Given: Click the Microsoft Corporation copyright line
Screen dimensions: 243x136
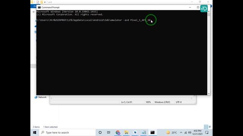Looking at the screenshot, I should pos(70,14).
